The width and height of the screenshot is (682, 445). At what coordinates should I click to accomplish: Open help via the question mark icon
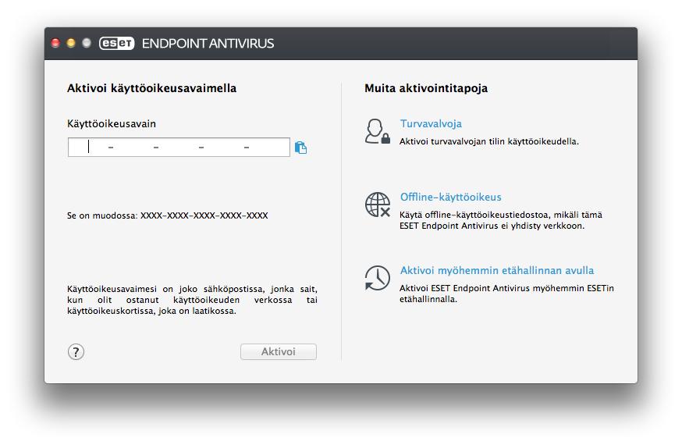pyautogui.click(x=76, y=351)
